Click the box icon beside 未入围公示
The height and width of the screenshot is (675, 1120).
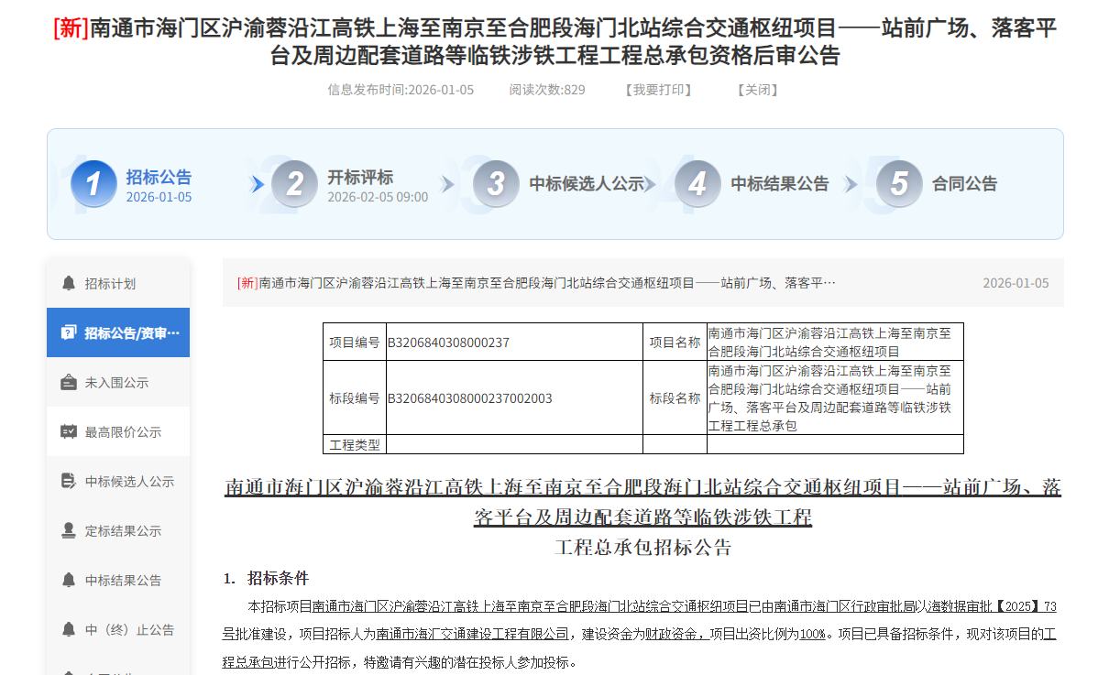[x=67, y=382]
